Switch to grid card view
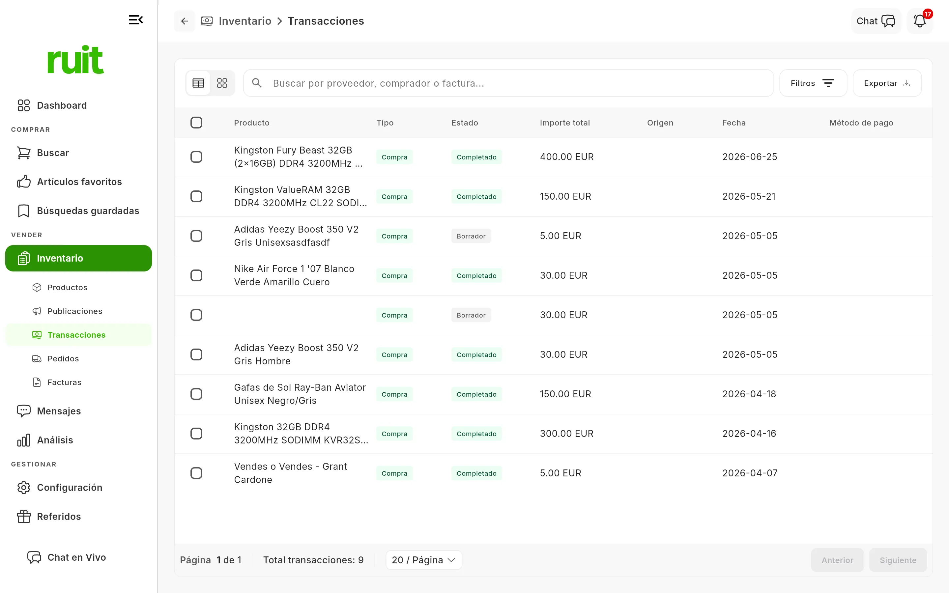 [222, 83]
